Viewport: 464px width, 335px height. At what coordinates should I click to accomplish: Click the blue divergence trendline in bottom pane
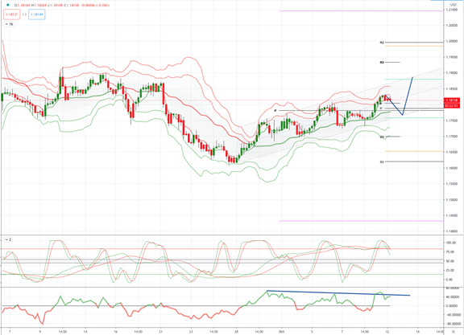[338, 293]
